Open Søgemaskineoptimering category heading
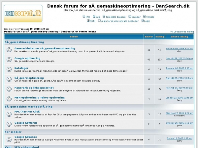 24,42
